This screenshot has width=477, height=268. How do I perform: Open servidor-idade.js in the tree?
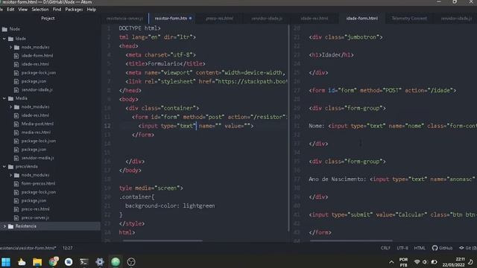pos(37,89)
